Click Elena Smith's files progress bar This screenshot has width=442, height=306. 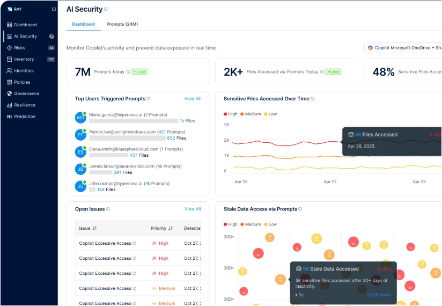coord(108,155)
